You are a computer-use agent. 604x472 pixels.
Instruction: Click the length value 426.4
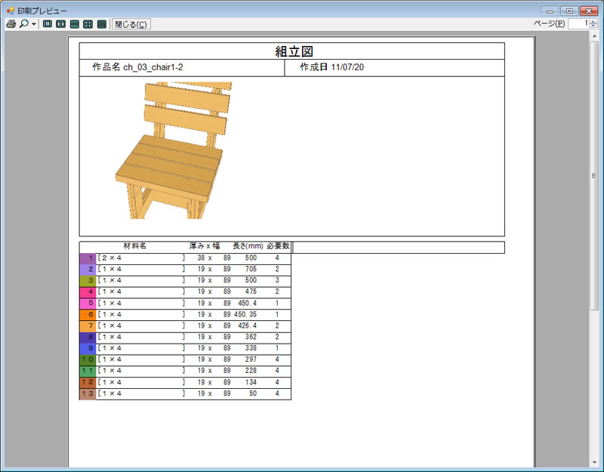[x=248, y=325]
